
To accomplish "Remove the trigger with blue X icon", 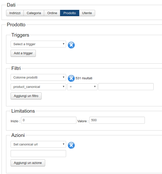I will point(71,45).
